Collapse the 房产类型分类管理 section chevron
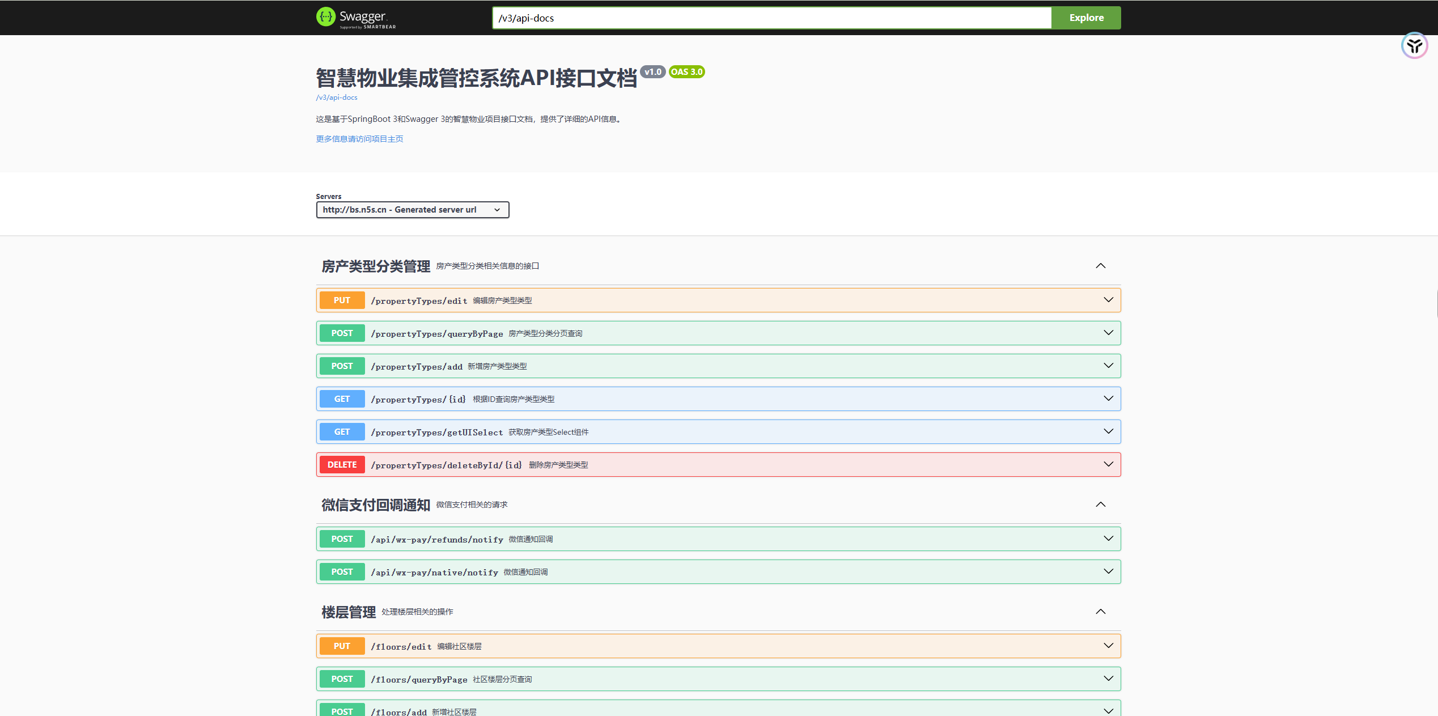Image resolution: width=1438 pixels, height=716 pixels. 1100,266
